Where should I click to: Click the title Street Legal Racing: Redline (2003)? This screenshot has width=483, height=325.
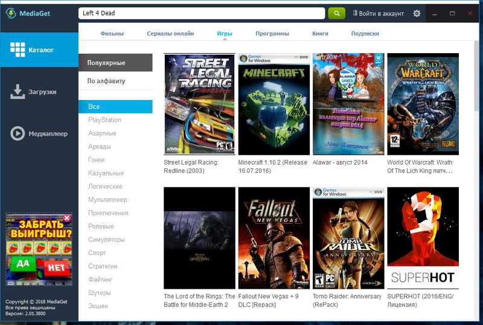tap(191, 166)
